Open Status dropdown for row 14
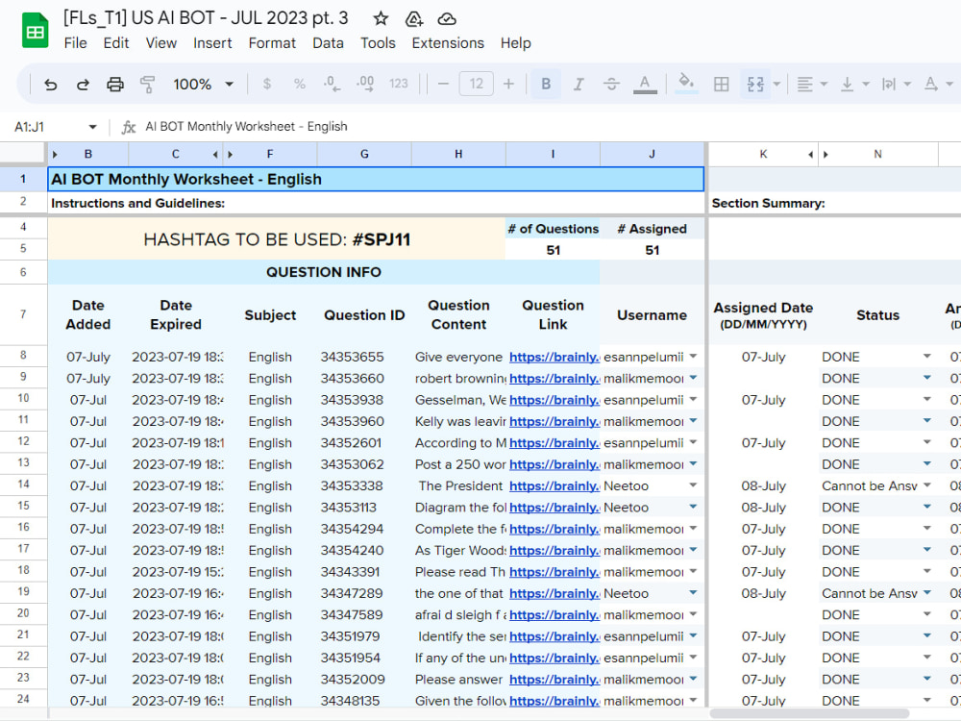961x721 pixels. (926, 485)
